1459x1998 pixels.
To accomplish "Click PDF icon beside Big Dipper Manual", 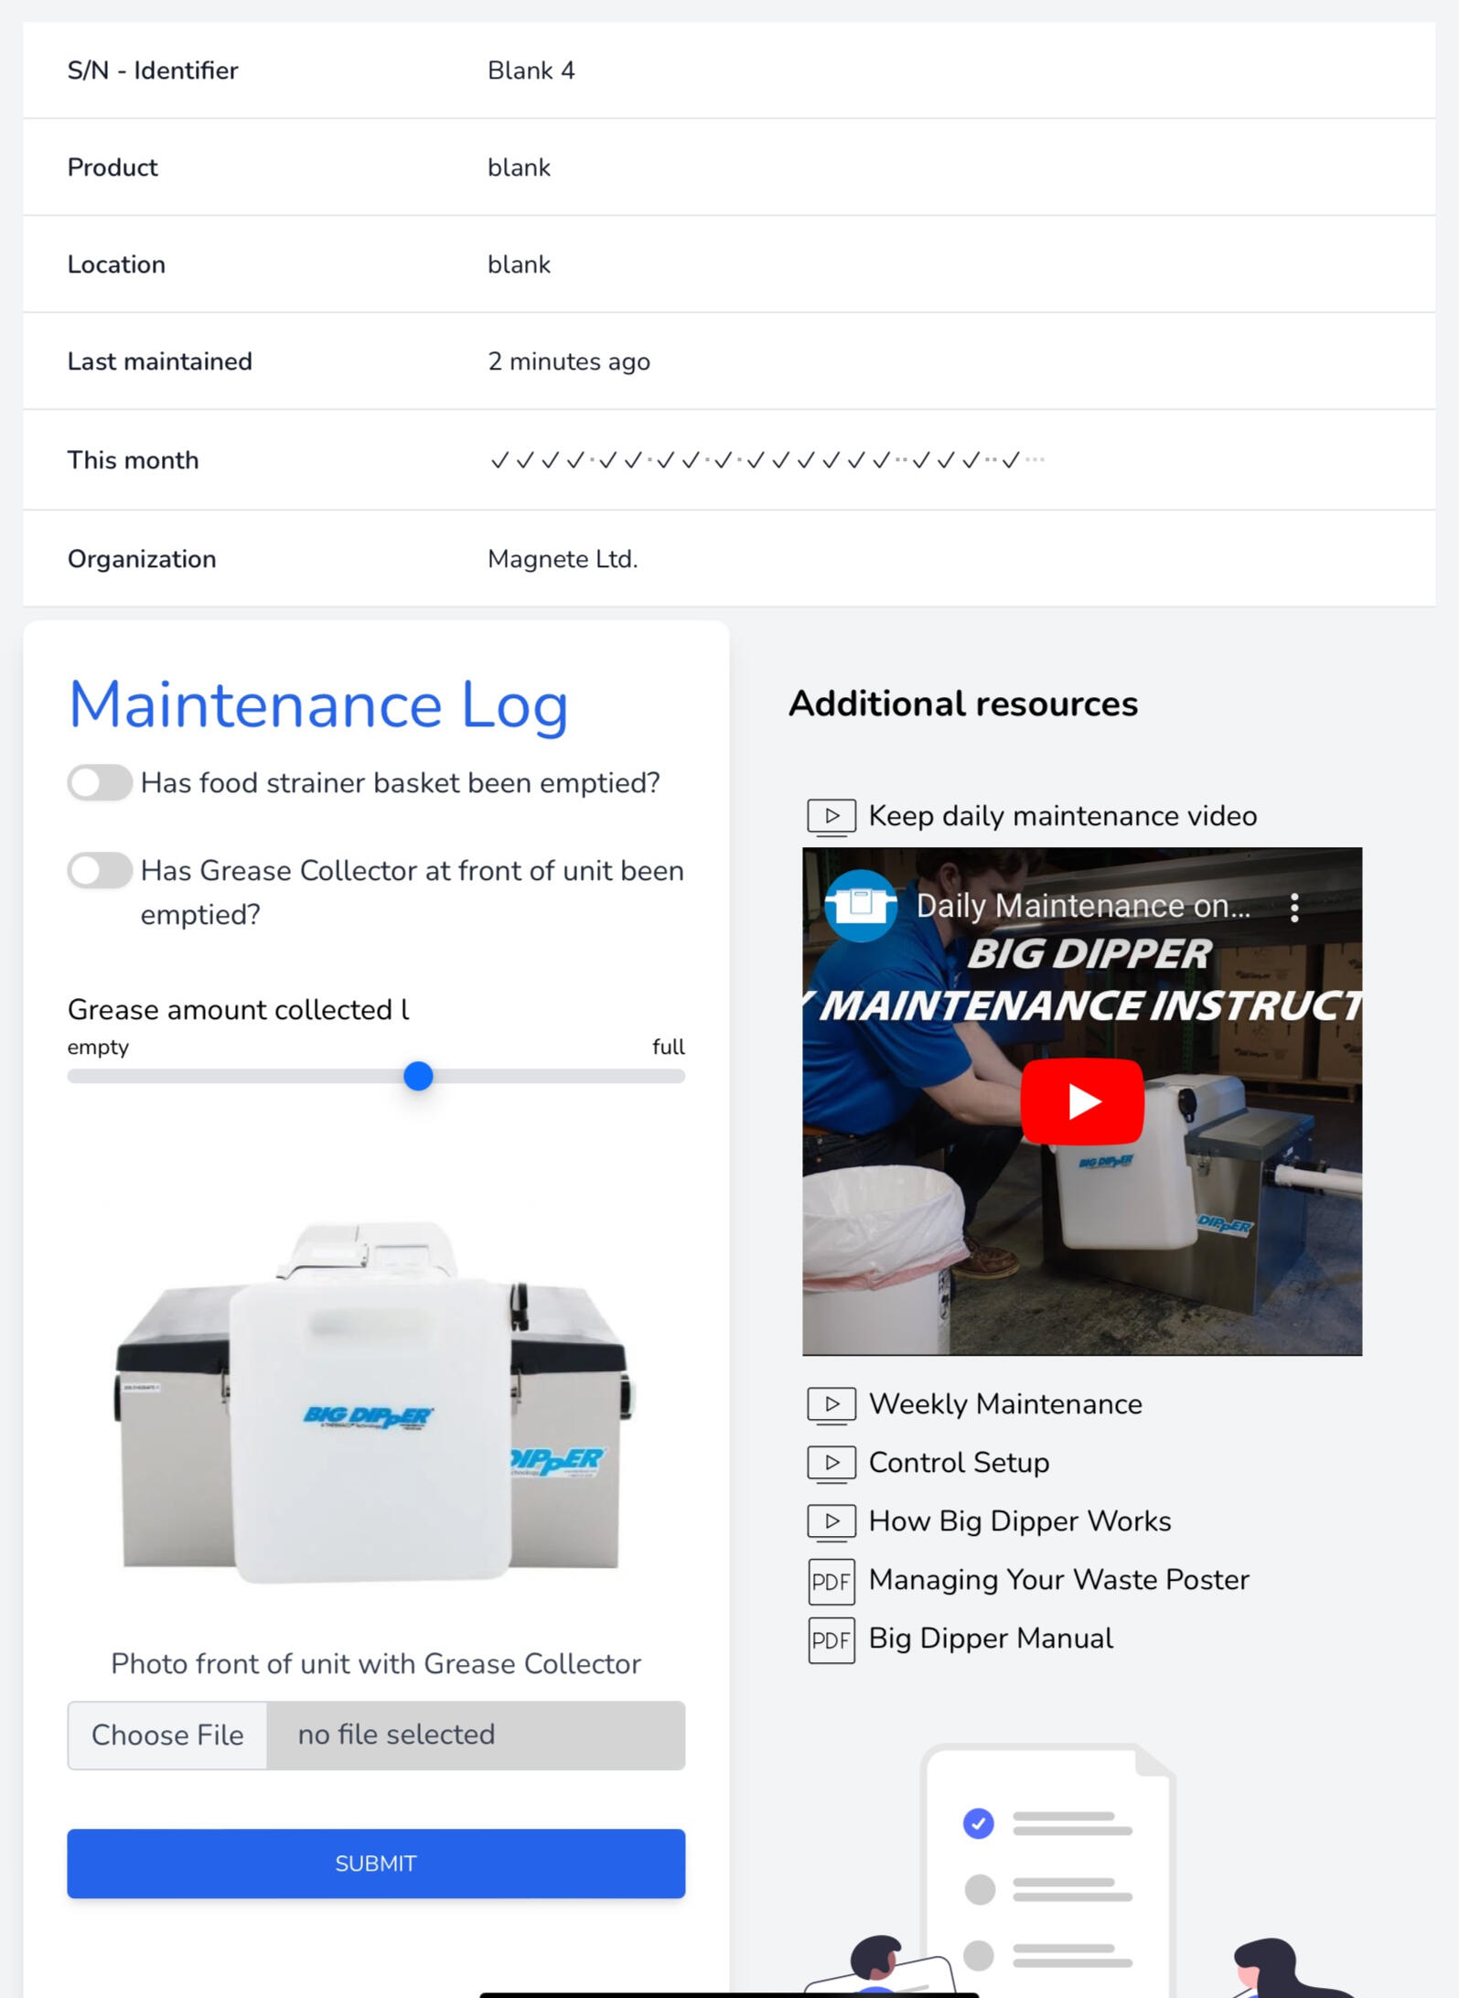I will (x=831, y=1640).
